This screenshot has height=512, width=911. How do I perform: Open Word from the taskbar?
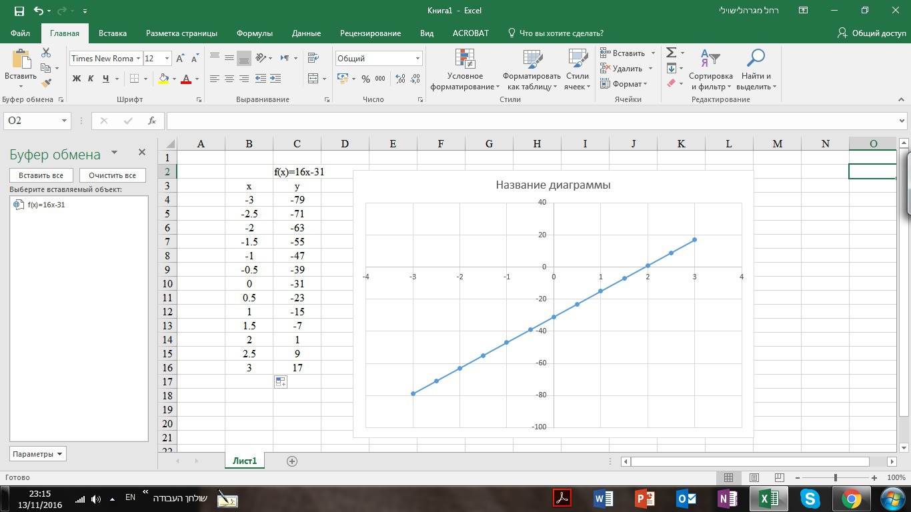tap(603, 498)
